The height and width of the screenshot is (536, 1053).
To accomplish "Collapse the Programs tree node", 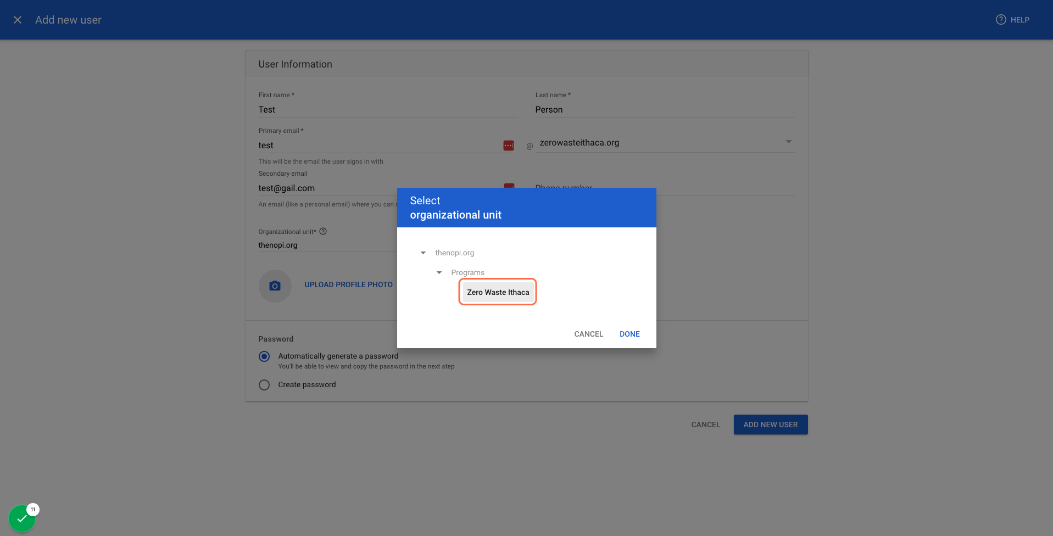I will 439,272.
